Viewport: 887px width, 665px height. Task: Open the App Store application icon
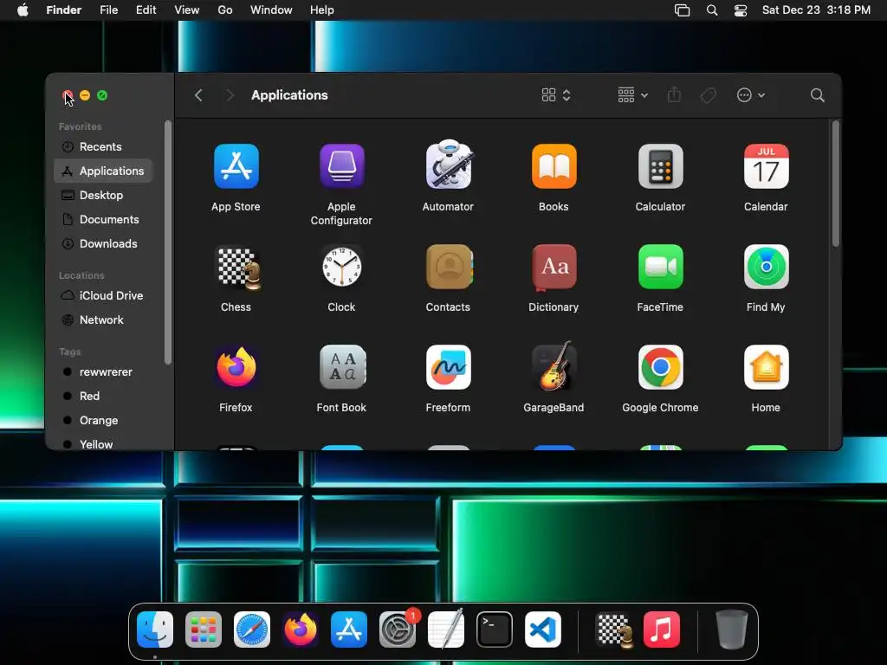click(236, 166)
